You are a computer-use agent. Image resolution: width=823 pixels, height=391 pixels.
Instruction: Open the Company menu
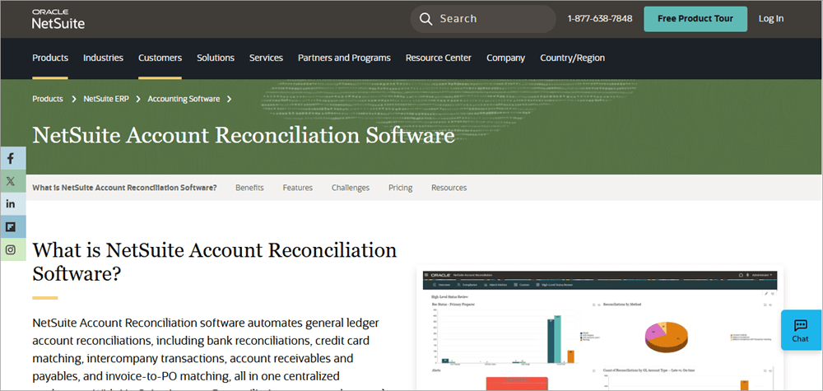505,58
